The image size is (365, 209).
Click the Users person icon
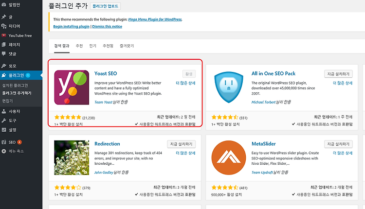(4, 111)
